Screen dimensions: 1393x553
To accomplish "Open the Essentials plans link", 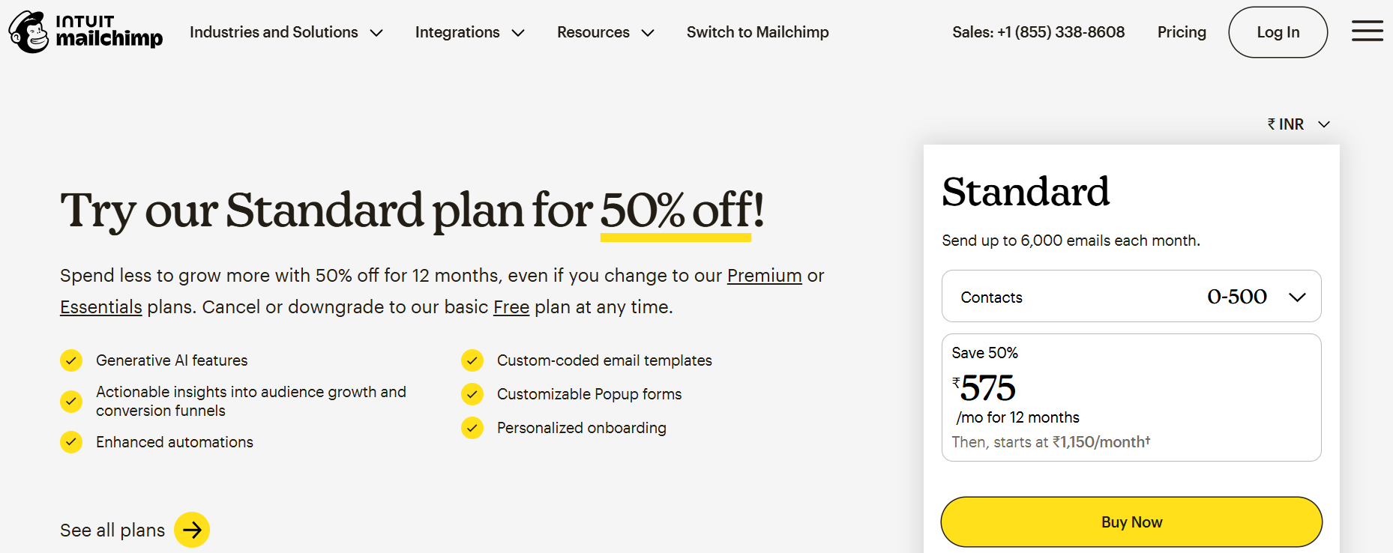I will pos(100,306).
